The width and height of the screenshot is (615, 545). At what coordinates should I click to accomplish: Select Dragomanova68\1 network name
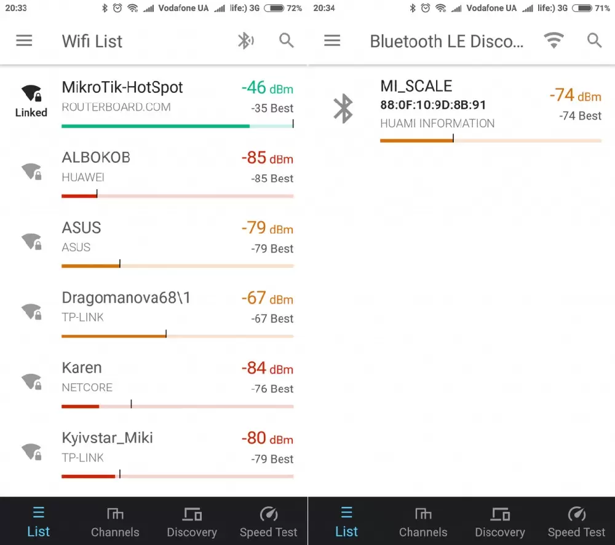(126, 298)
